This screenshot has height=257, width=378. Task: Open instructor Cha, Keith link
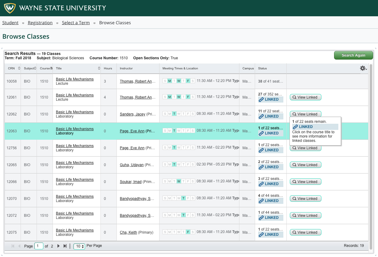[128, 232]
